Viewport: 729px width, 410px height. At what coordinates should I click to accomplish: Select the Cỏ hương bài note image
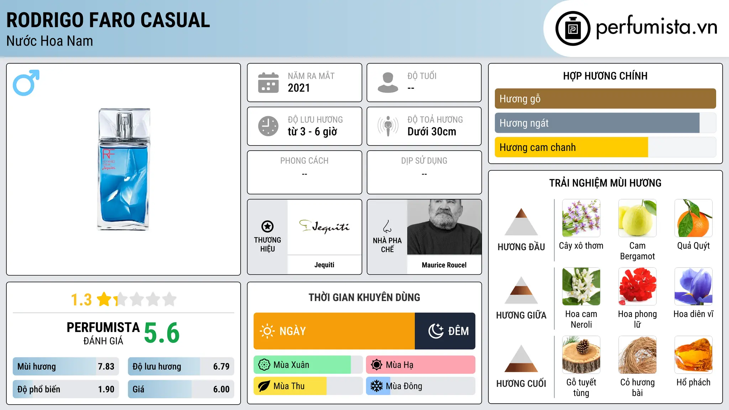click(x=638, y=355)
